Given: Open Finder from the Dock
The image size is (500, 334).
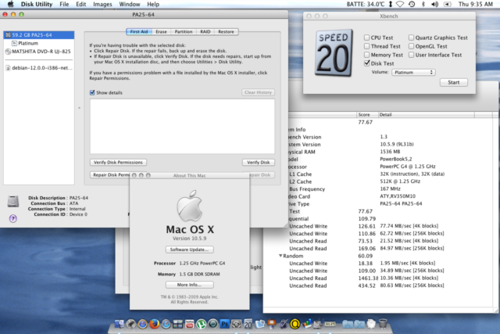Looking at the screenshot, I should pyautogui.click(x=120, y=324).
